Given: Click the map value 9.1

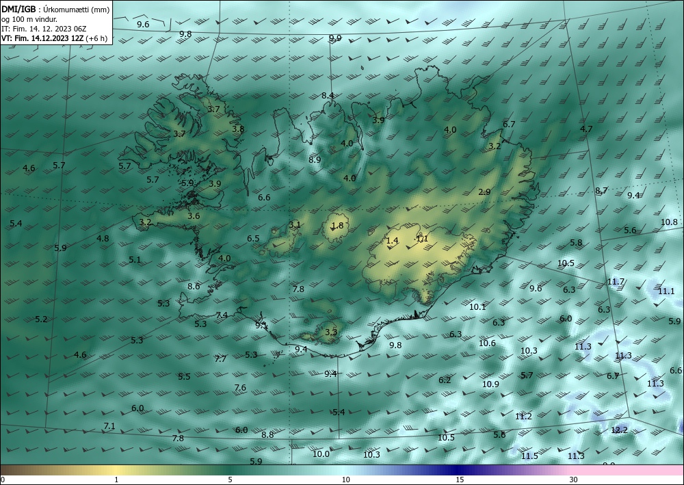Looking at the screenshot, I should pyautogui.click(x=261, y=326).
